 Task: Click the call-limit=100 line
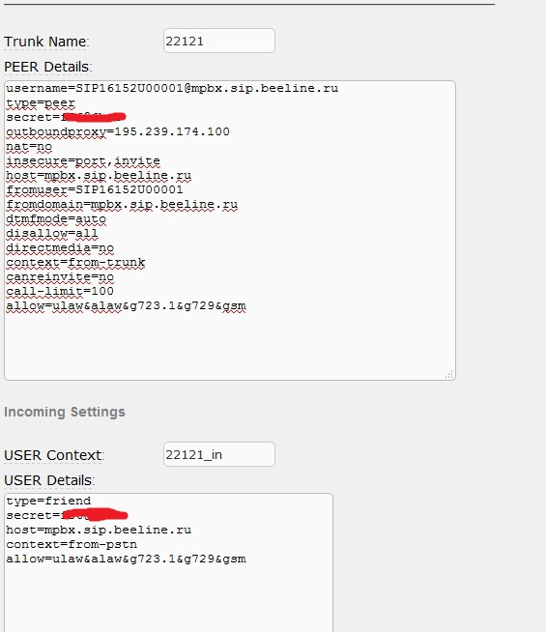pyautogui.click(x=60, y=291)
